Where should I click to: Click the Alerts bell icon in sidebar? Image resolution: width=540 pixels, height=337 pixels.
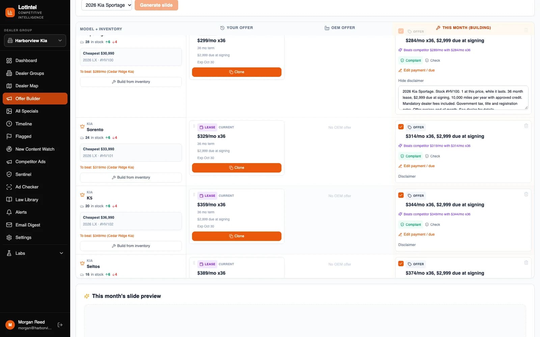(9, 212)
